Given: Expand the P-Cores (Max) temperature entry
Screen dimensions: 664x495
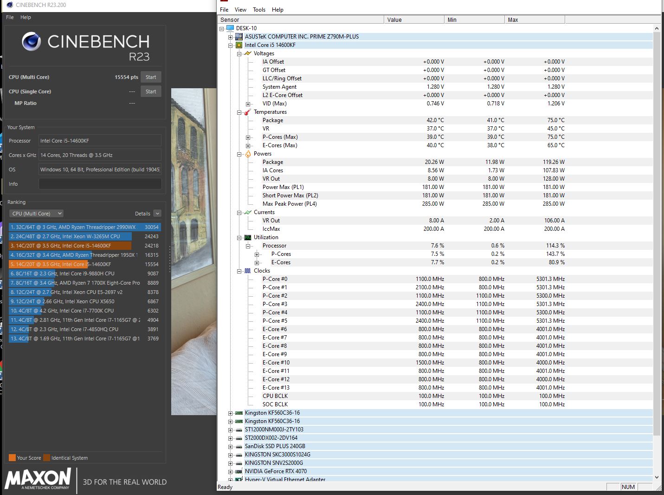Looking at the screenshot, I should (x=248, y=137).
